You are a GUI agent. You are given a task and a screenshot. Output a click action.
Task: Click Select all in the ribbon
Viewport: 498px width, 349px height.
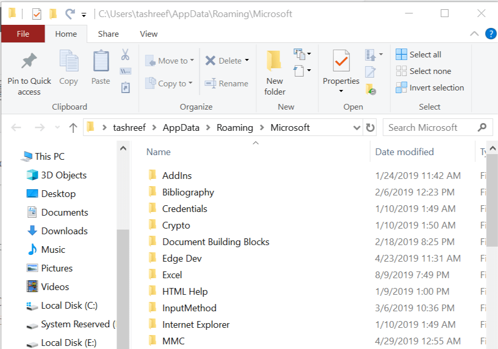click(x=419, y=54)
